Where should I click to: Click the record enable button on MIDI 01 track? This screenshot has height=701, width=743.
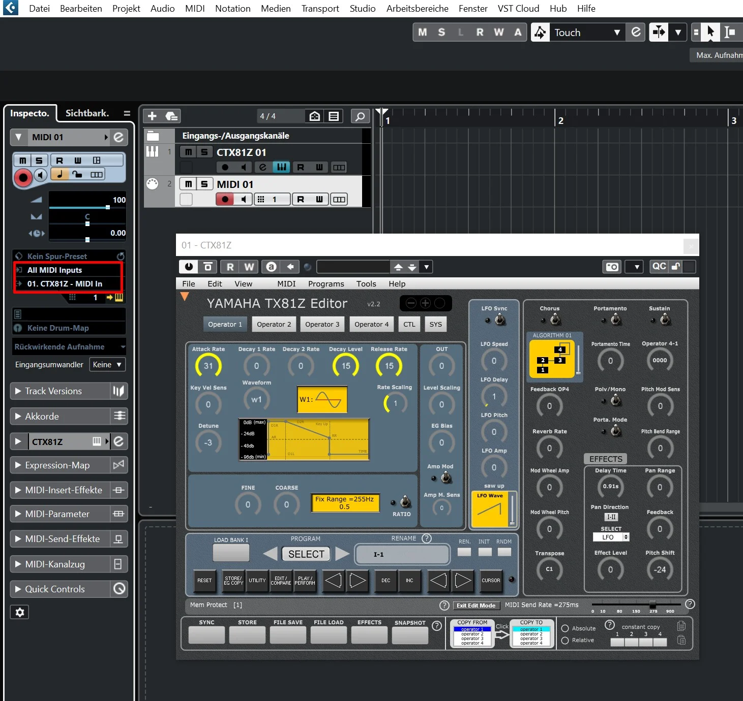tap(225, 199)
